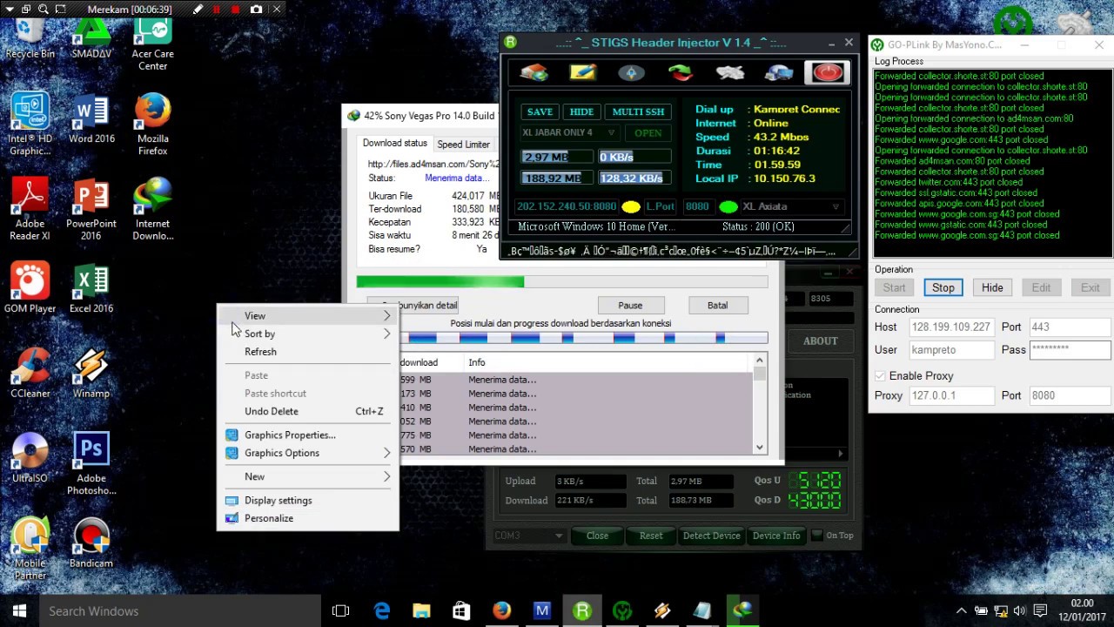
Task: Expand the XL JABAR ONLY 4 dropdown
Action: click(611, 132)
